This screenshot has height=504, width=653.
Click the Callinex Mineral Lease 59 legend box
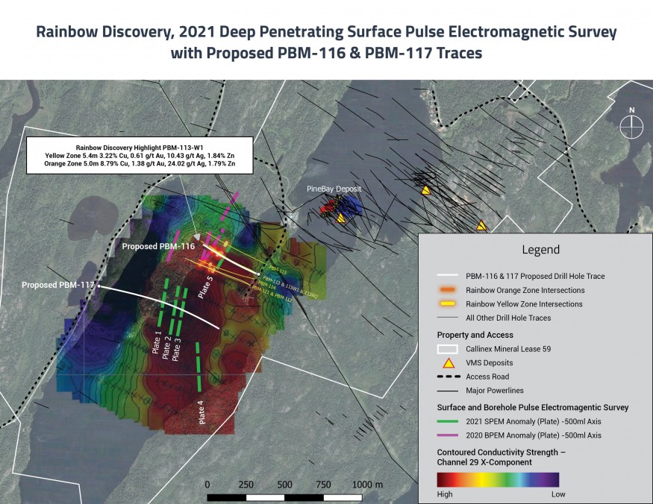click(447, 349)
